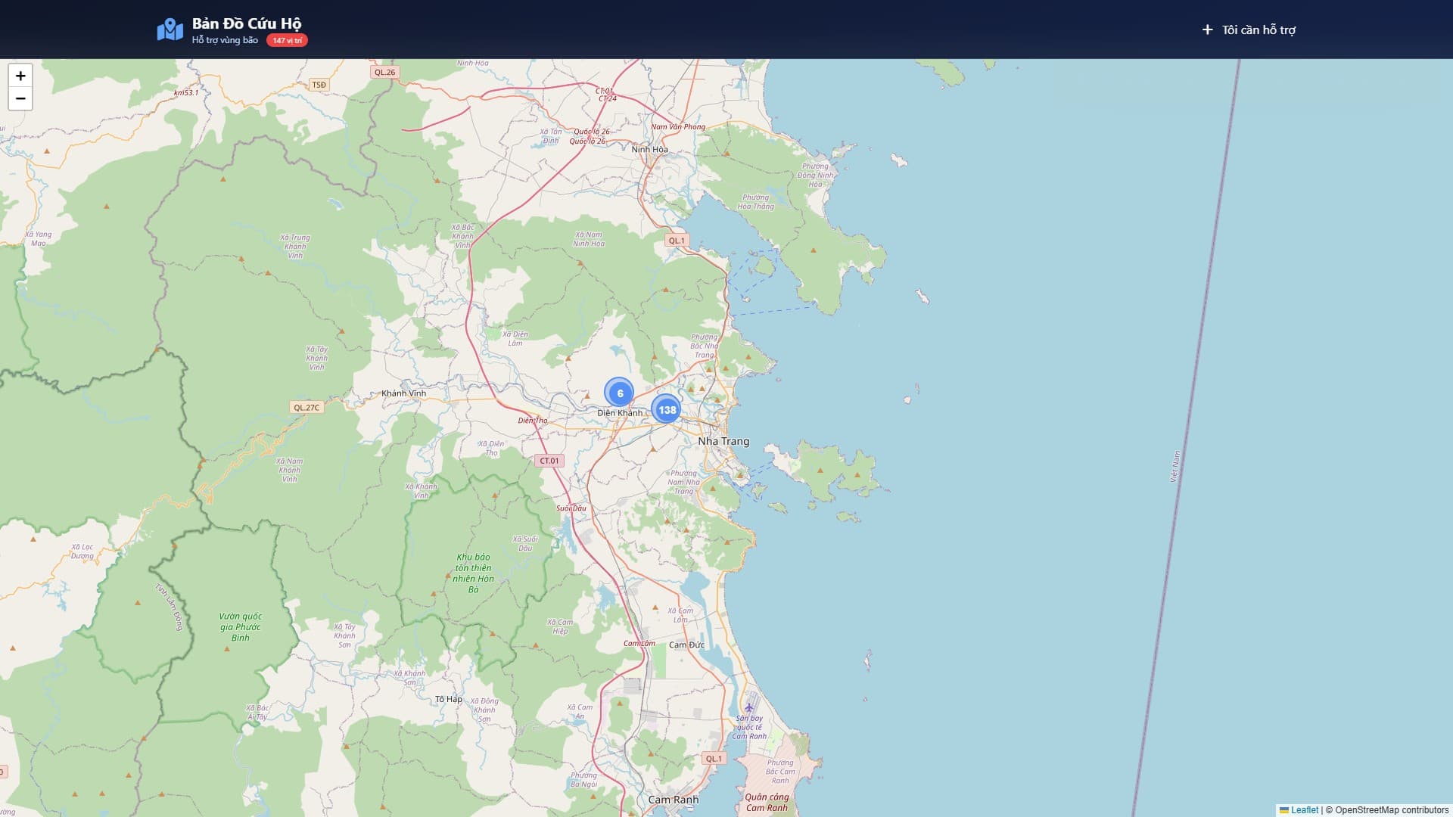
Task: Click the Tôi cần hỗ trợ button
Action: click(1249, 30)
